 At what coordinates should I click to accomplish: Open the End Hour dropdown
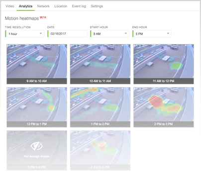152,34
